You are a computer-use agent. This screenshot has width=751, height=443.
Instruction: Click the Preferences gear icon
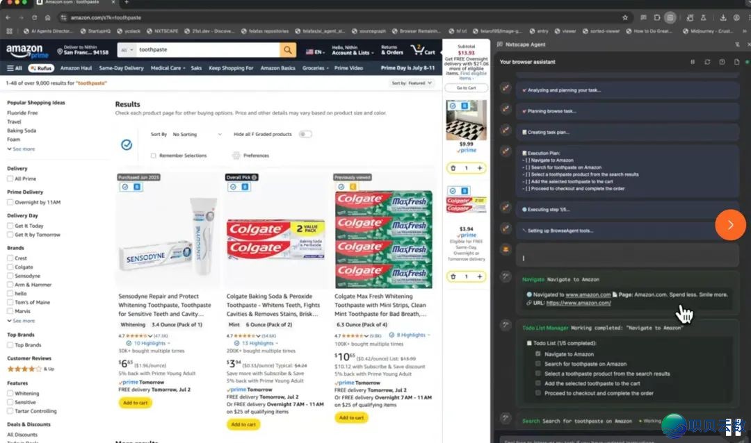(236, 156)
